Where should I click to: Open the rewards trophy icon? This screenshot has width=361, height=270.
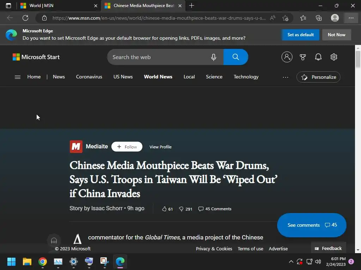pyautogui.click(x=303, y=57)
